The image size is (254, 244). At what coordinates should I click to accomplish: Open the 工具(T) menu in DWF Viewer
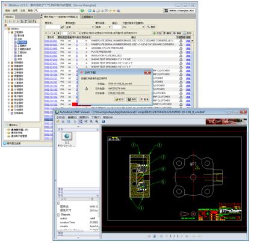point(96,117)
